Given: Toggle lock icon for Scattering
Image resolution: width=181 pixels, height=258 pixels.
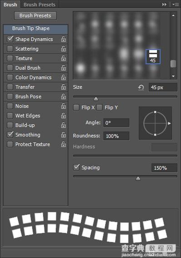Looking at the screenshot, I should pos(64,49).
